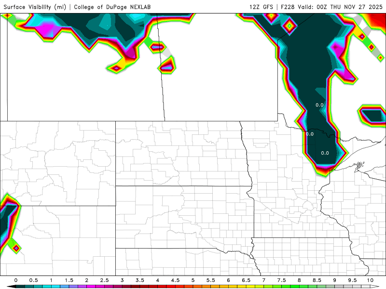This screenshot has width=386, height=289.
Task: Click the legend label "1"
Action: tap(51, 280)
